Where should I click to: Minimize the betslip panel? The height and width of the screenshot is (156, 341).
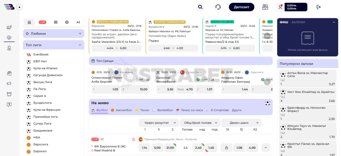tap(334, 22)
